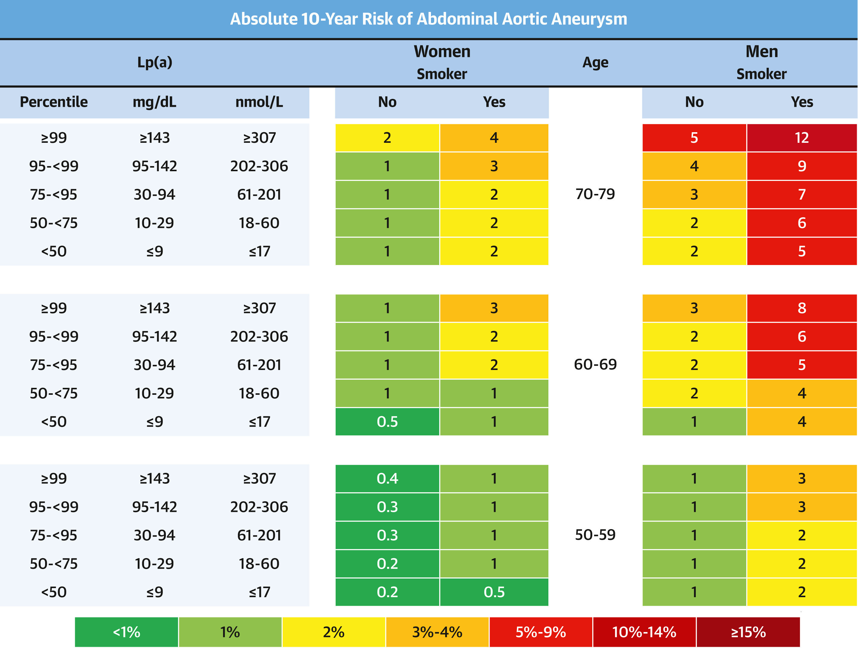The height and width of the screenshot is (648, 858).
Task: Click the '≥307' nmol/L value in the 70-79 group
Action: pos(259,138)
